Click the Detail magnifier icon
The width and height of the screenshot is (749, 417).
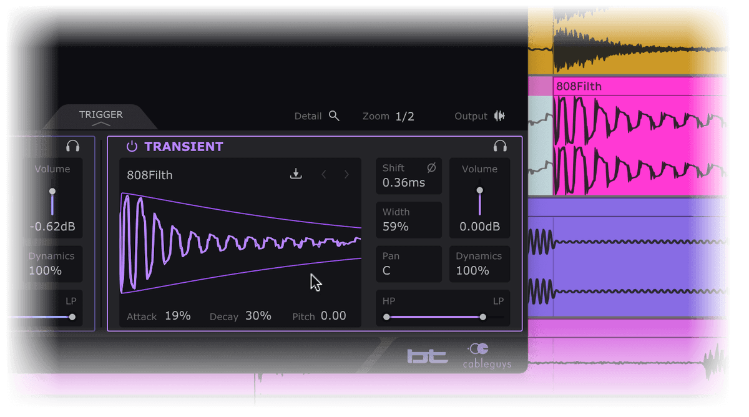tap(334, 116)
